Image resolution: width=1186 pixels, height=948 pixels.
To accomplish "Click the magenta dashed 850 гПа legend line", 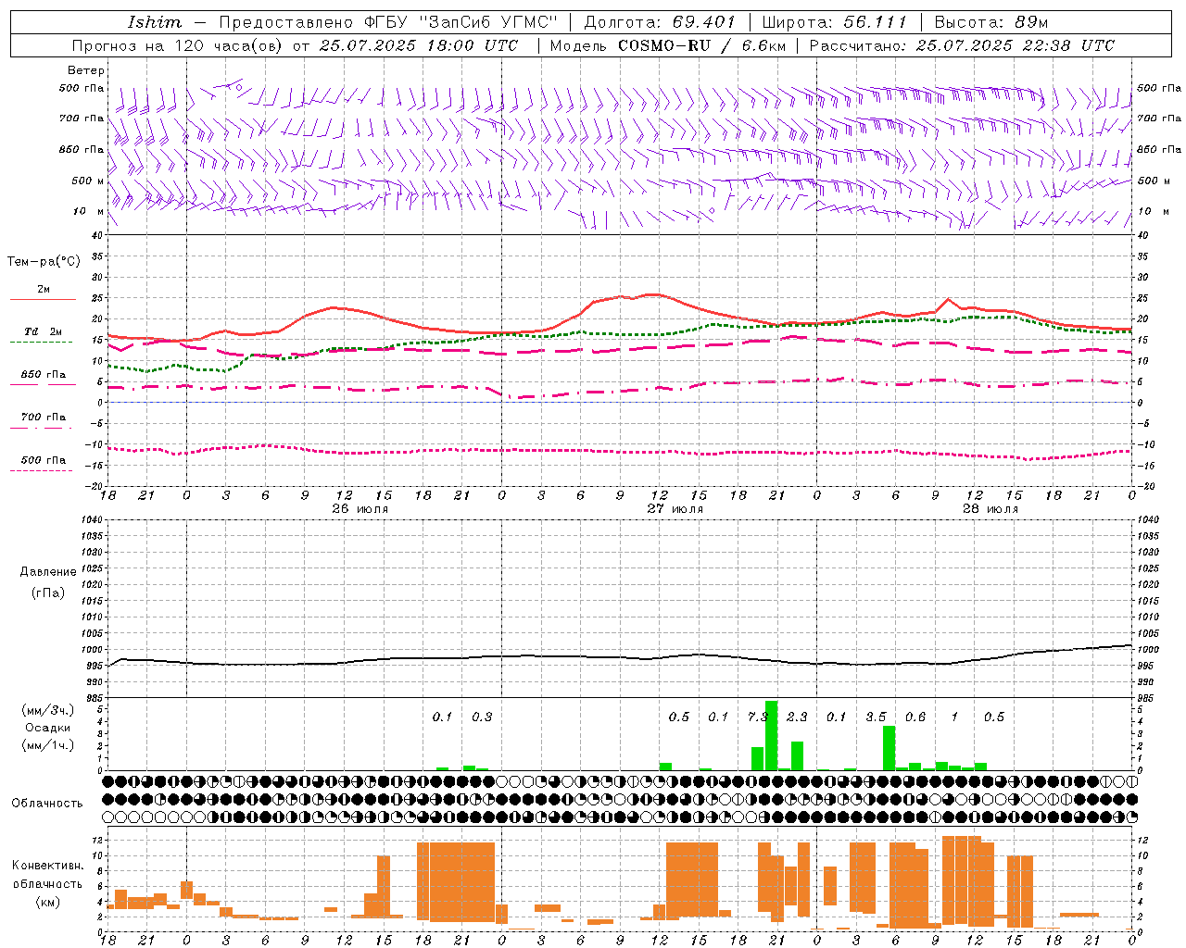I will coord(43,384).
